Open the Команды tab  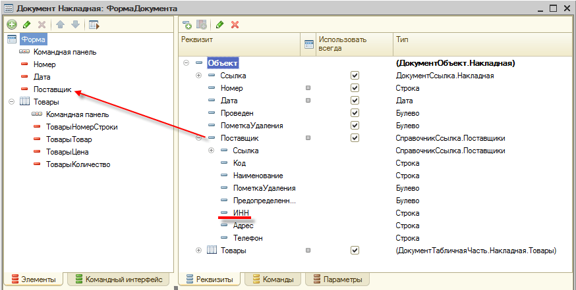pyautogui.click(x=274, y=279)
